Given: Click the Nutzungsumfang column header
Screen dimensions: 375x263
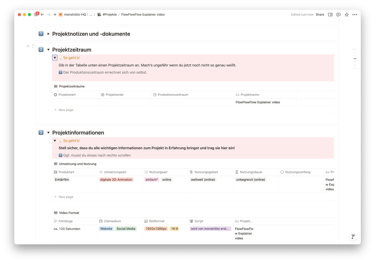Looking at the screenshot, I should tap(301, 172).
